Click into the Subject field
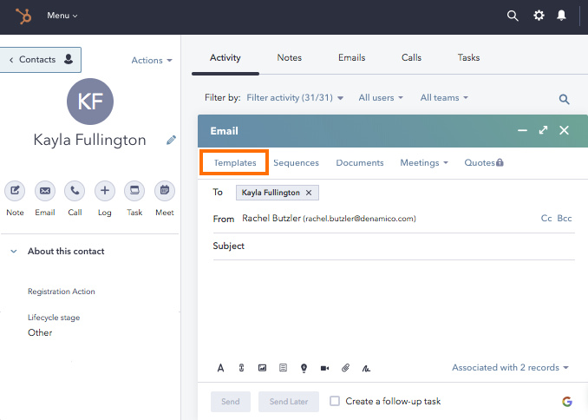Image resolution: width=588 pixels, height=420 pixels. click(x=394, y=246)
